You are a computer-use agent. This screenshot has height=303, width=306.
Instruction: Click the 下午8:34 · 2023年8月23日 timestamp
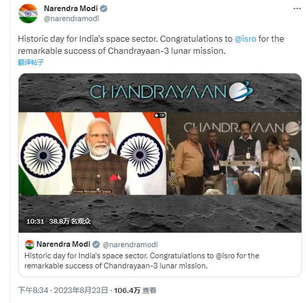pyautogui.click(x=63, y=290)
